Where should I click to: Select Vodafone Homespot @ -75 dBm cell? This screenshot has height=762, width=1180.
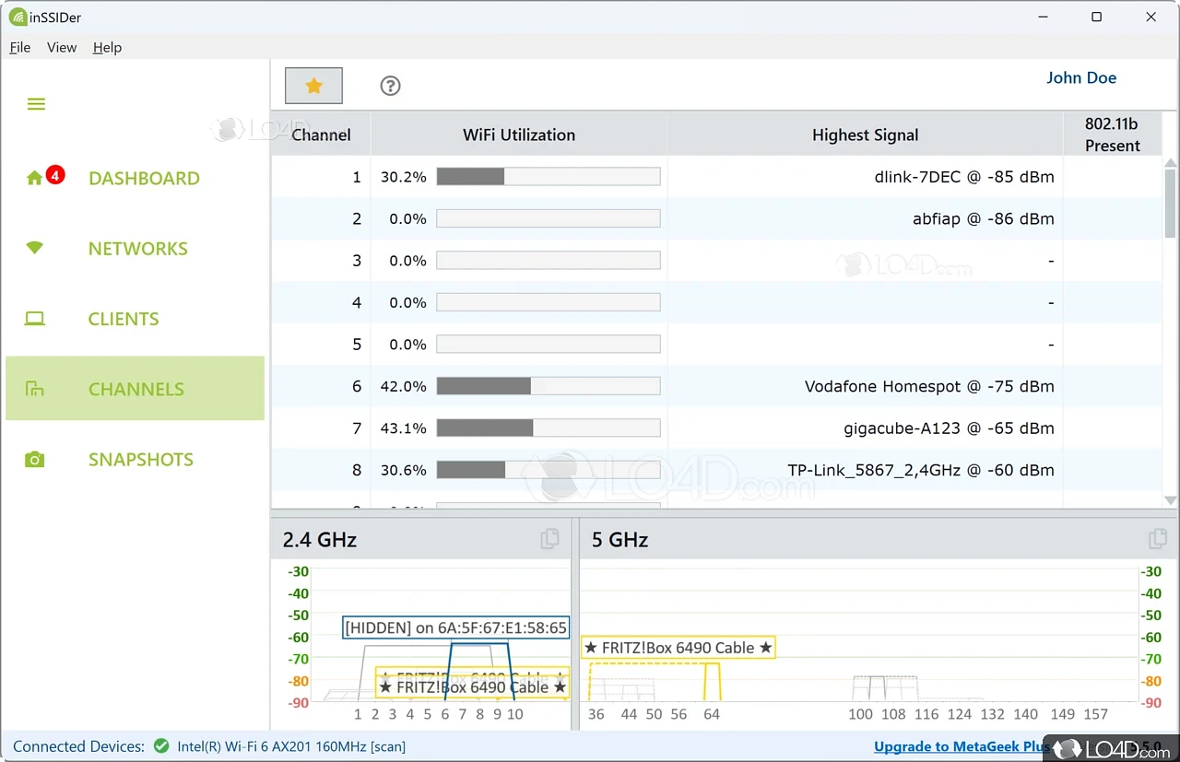point(929,387)
